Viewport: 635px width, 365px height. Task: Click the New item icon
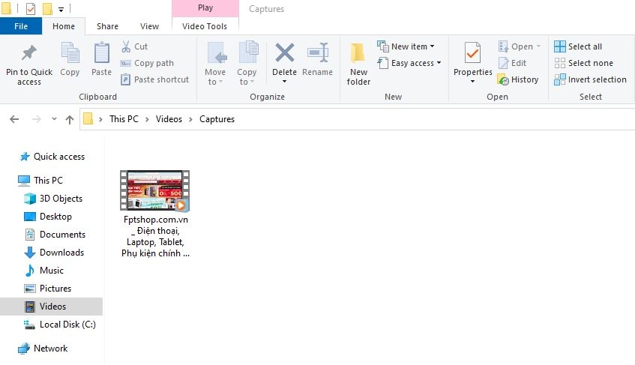[382, 46]
